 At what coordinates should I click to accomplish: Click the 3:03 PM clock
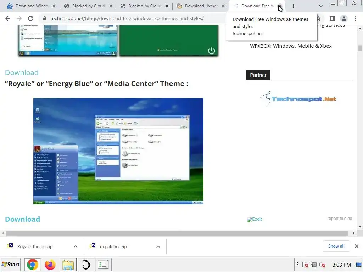tap(341, 265)
